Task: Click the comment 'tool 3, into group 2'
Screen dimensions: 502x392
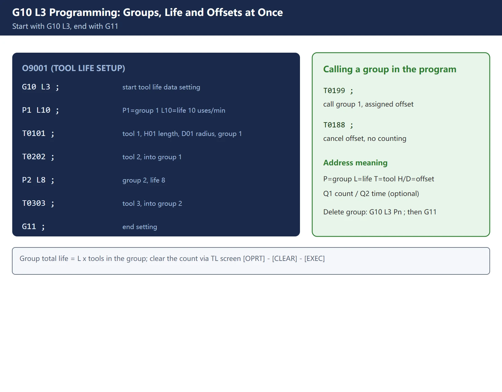Action: (152, 204)
